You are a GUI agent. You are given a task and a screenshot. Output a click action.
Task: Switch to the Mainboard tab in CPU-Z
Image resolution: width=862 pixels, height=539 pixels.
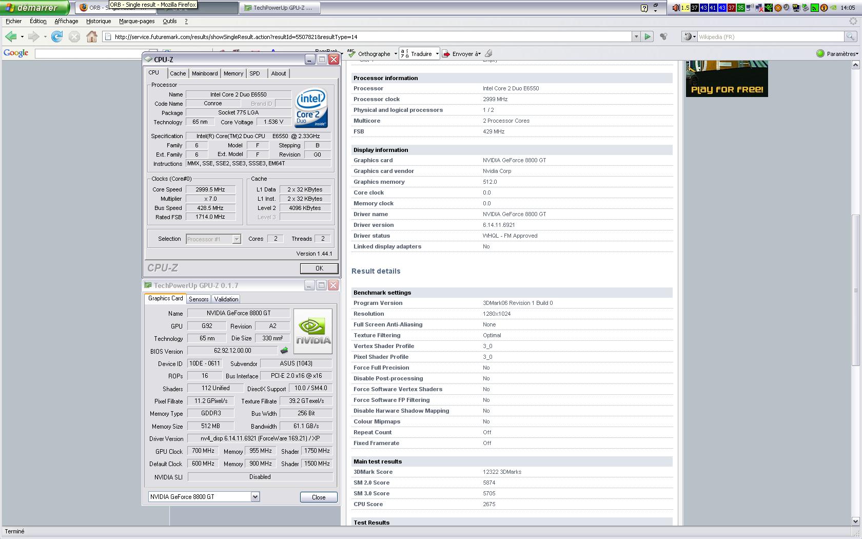205,73
